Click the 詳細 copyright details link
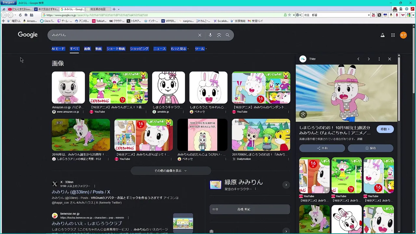This screenshot has height=234, width=416. click(359, 139)
